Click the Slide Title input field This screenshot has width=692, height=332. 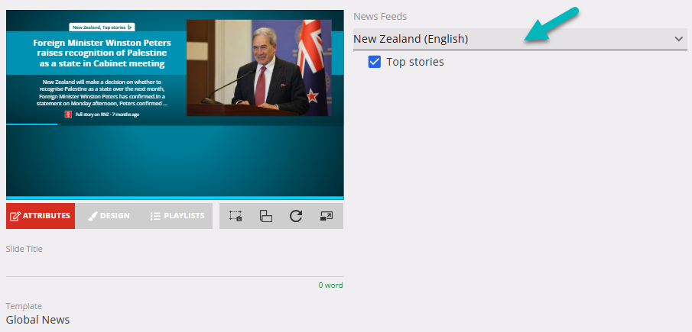pos(174,266)
